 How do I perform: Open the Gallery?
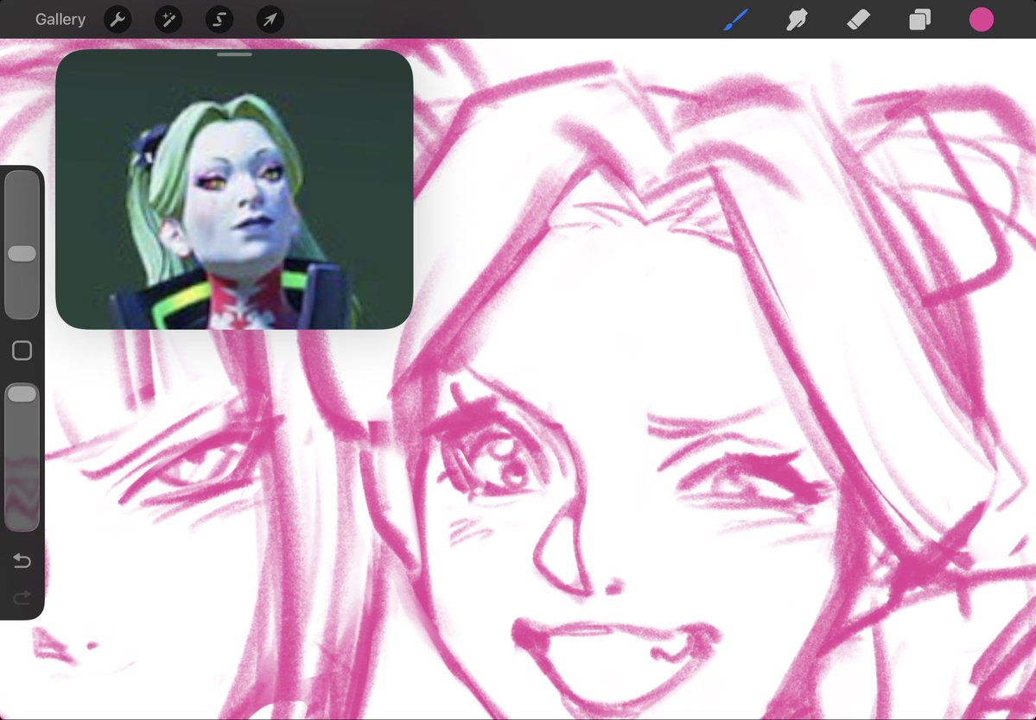point(60,20)
